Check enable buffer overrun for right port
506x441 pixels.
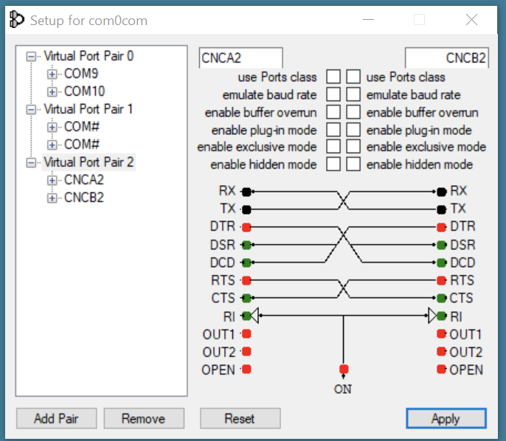[x=353, y=112]
